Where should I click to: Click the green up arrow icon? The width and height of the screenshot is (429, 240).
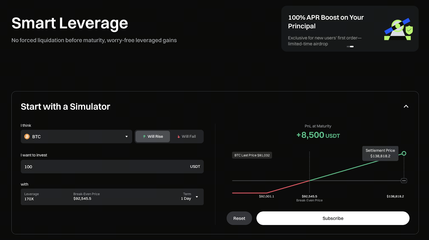click(x=144, y=136)
